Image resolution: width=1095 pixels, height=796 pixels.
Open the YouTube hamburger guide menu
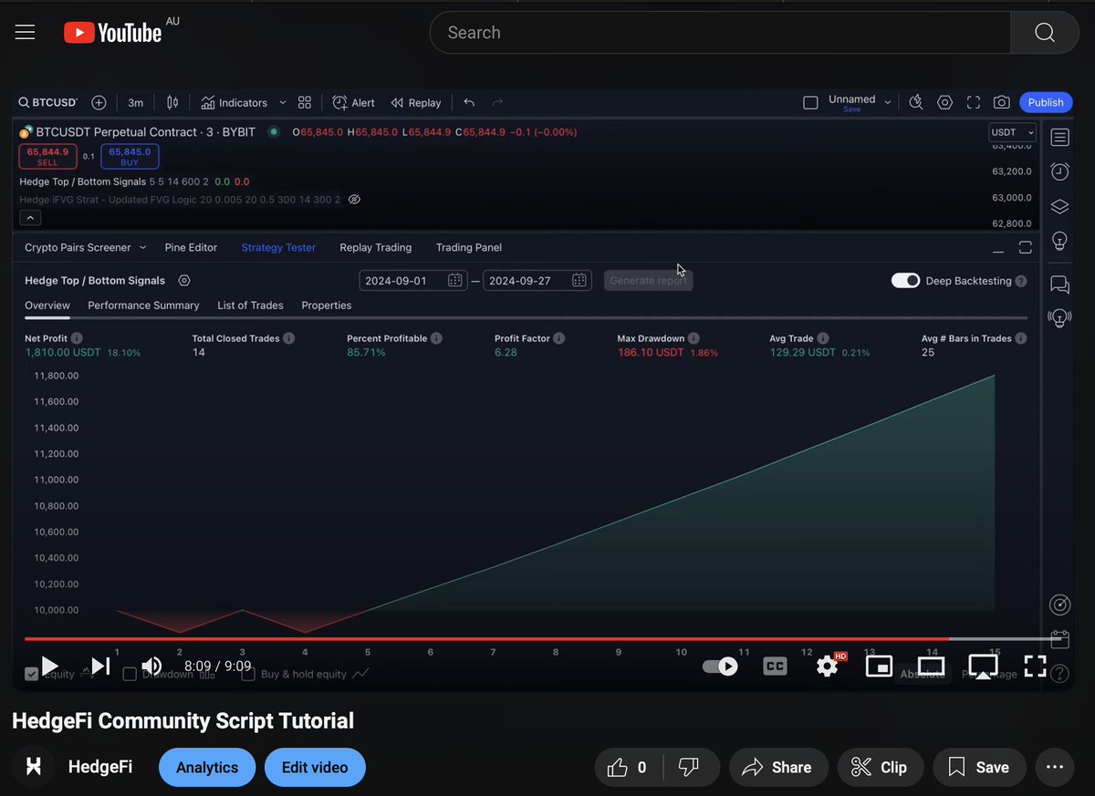(25, 33)
